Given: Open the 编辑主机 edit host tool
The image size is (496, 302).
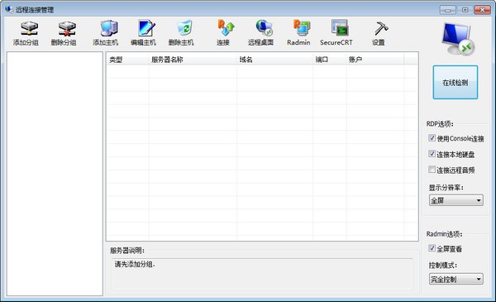Looking at the screenshot, I should (x=143, y=33).
